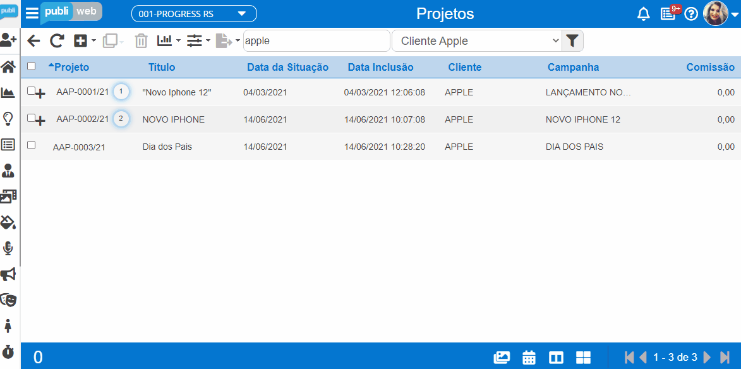Go to the last page
The image size is (741, 369).
click(x=725, y=357)
